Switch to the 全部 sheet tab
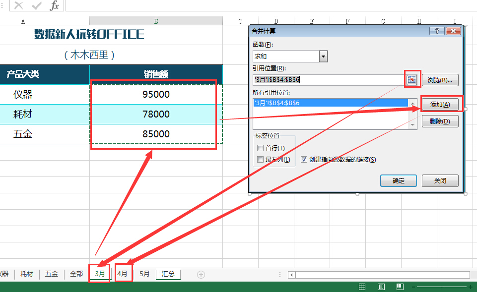The width and height of the screenshot is (477, 292). [x=76, y=274]
